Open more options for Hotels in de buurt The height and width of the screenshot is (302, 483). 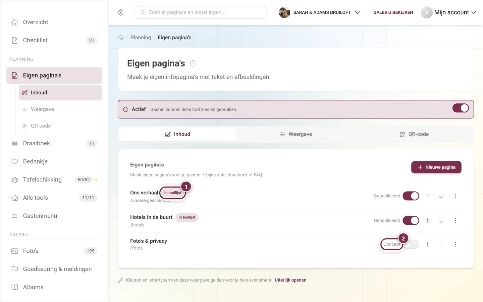pos(455,220)
